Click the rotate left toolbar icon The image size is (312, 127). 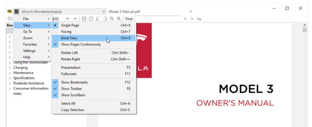point(98,19)
